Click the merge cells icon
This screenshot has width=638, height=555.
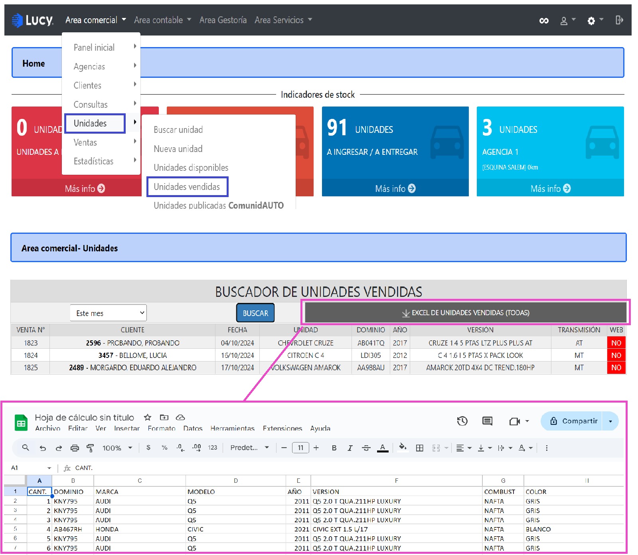point(436,448)
